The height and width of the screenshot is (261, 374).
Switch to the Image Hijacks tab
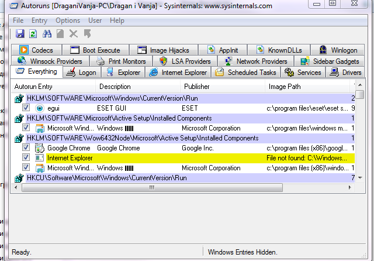[164, 50]
